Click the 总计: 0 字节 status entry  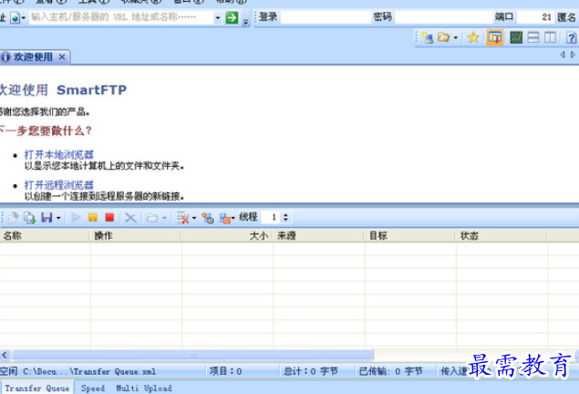pyautogui.click(x=310, y=371)
